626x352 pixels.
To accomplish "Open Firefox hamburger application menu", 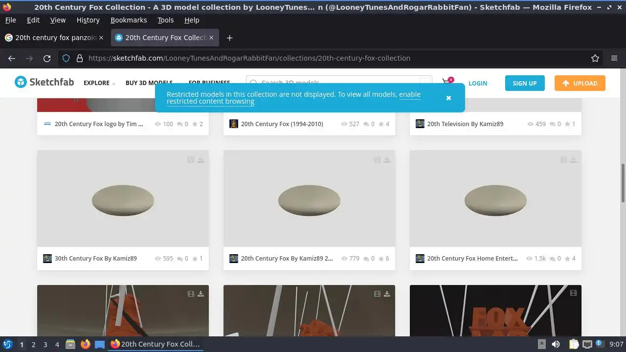I will click(x=614, y=58).
